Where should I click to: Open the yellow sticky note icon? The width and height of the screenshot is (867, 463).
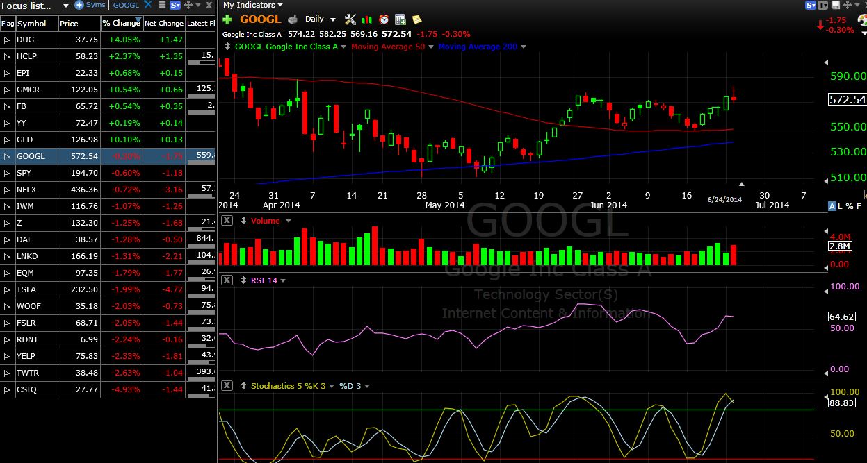(x=416, y=19)
